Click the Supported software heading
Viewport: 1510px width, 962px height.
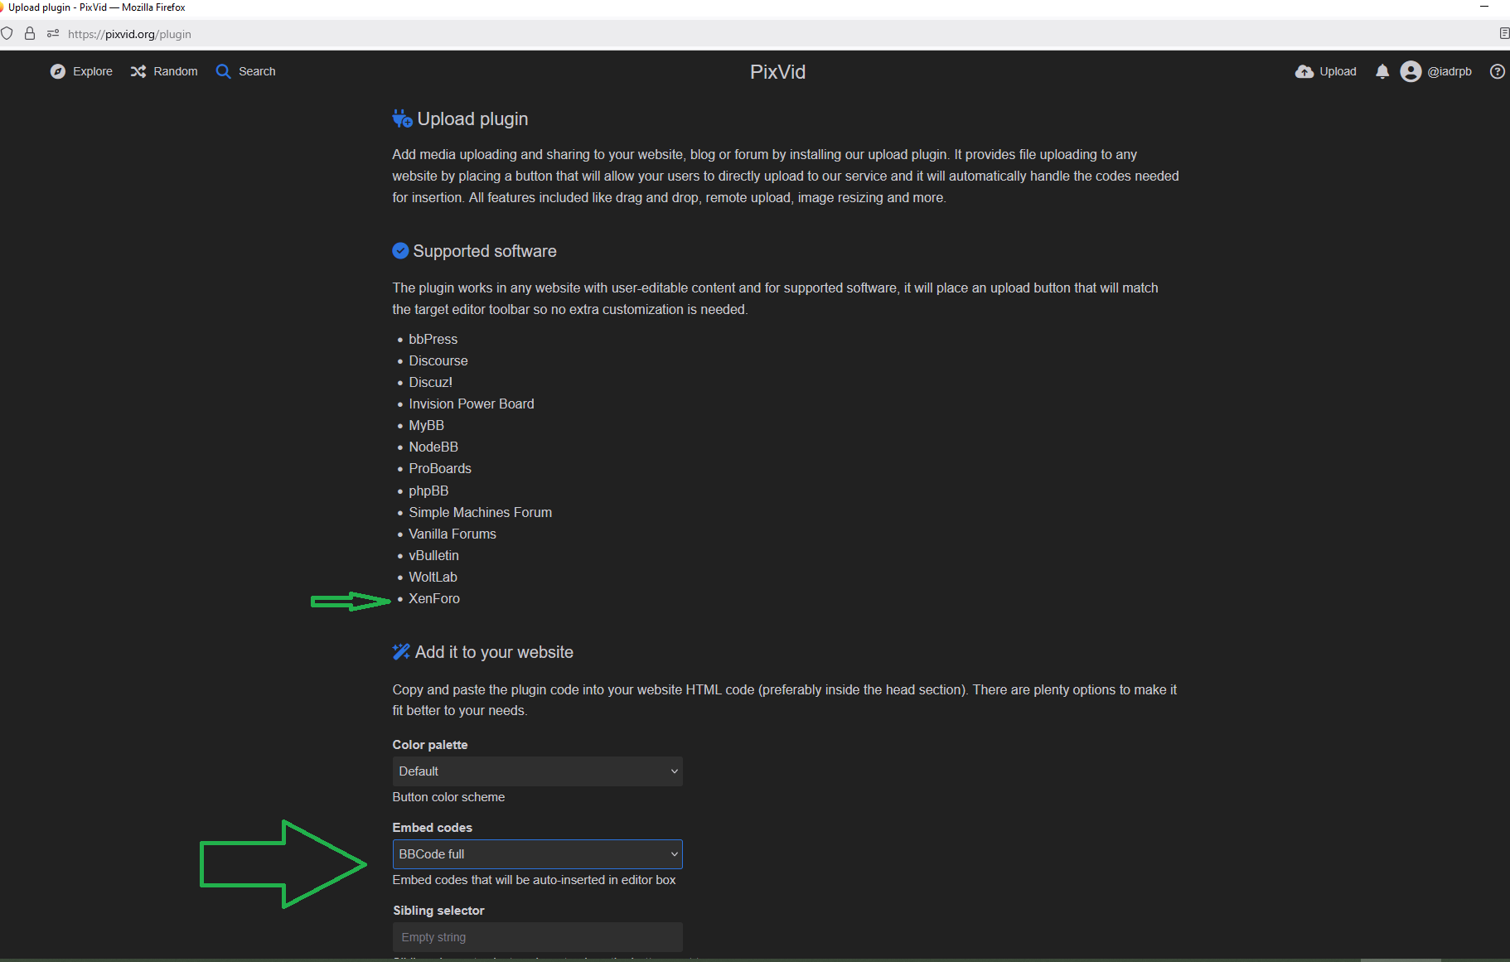coord(485,251)
